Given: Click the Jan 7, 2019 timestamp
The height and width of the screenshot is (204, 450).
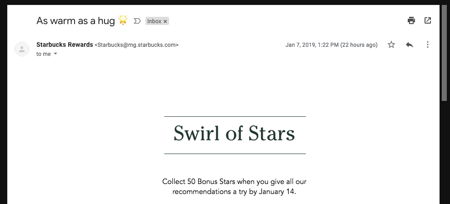Looking at the screenshot, I should (331, 45).
